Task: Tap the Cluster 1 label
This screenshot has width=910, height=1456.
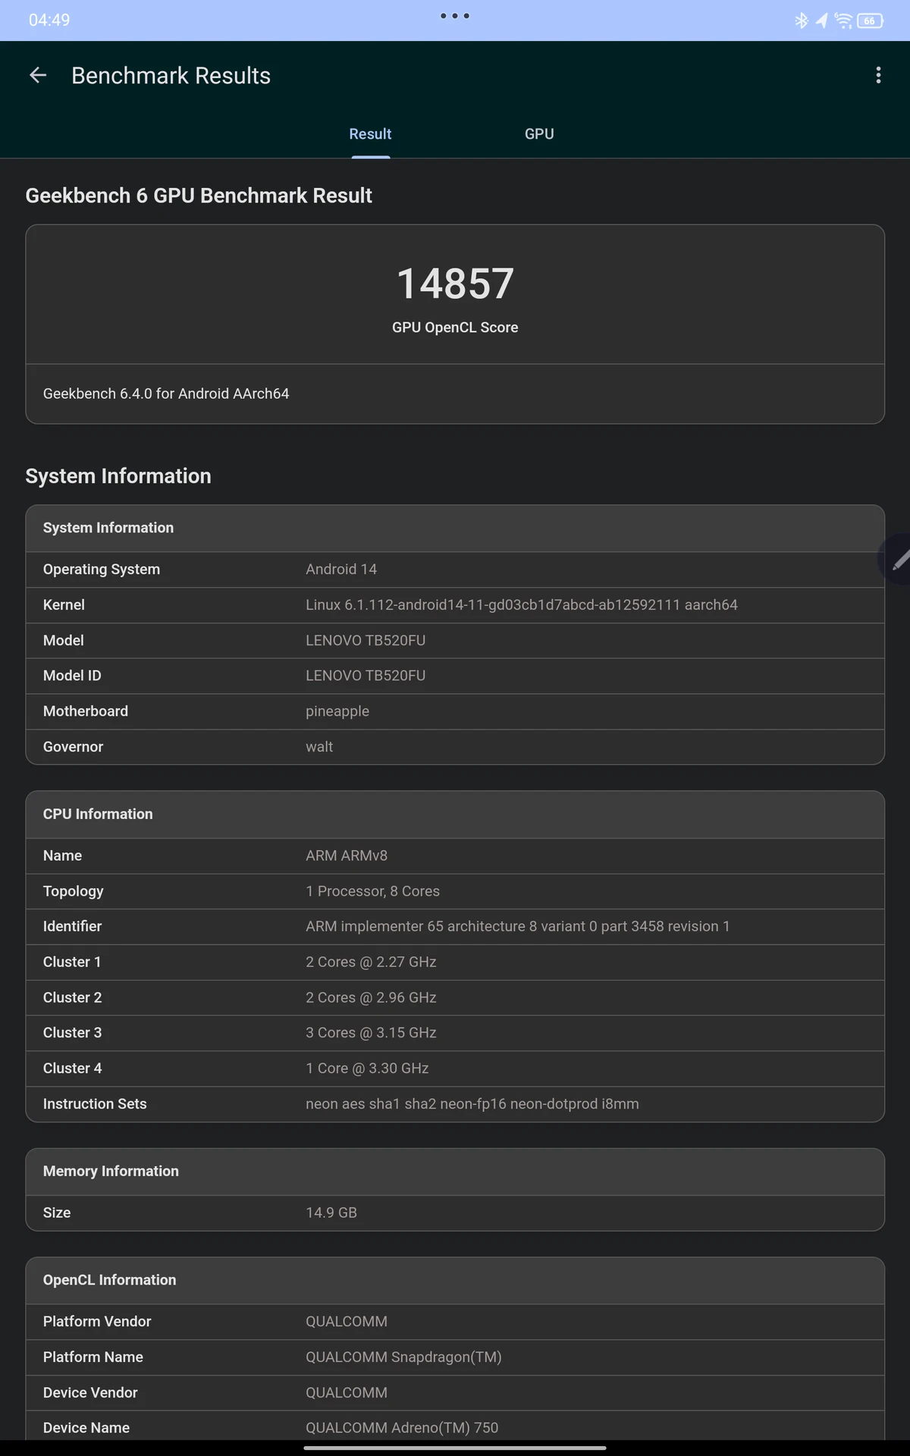Action: [x=72, y=962]
